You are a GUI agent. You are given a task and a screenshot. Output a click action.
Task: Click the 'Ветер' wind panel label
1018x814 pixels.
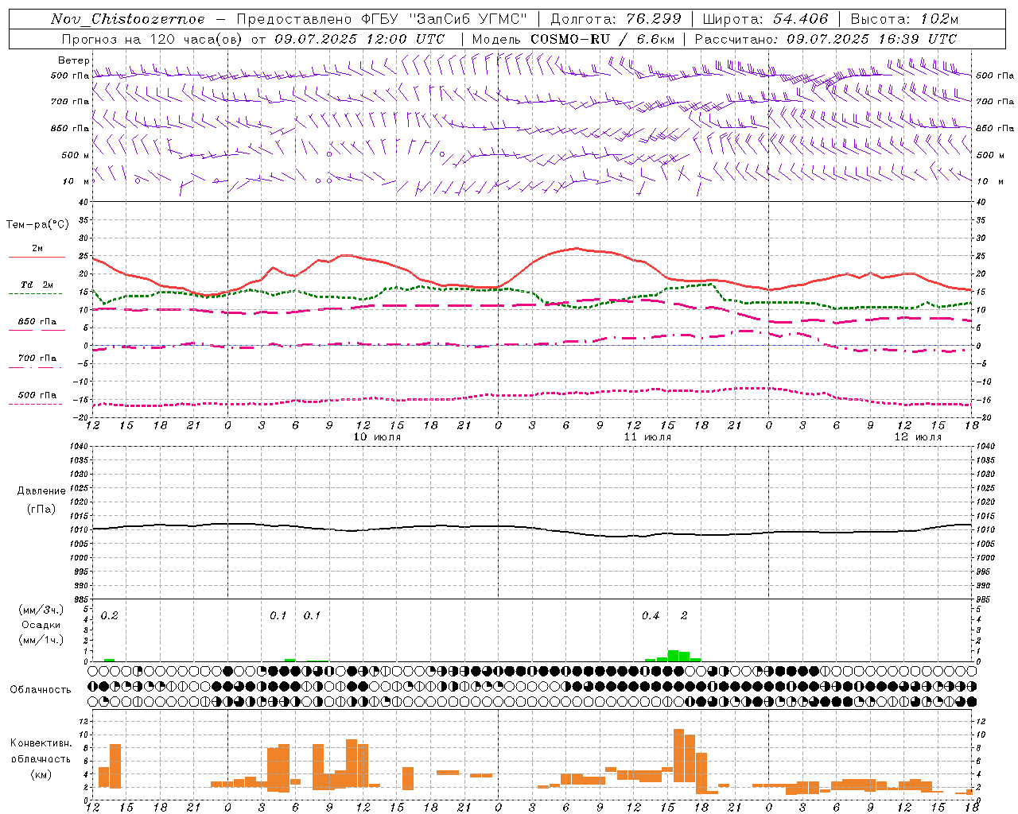pos(74,60)
